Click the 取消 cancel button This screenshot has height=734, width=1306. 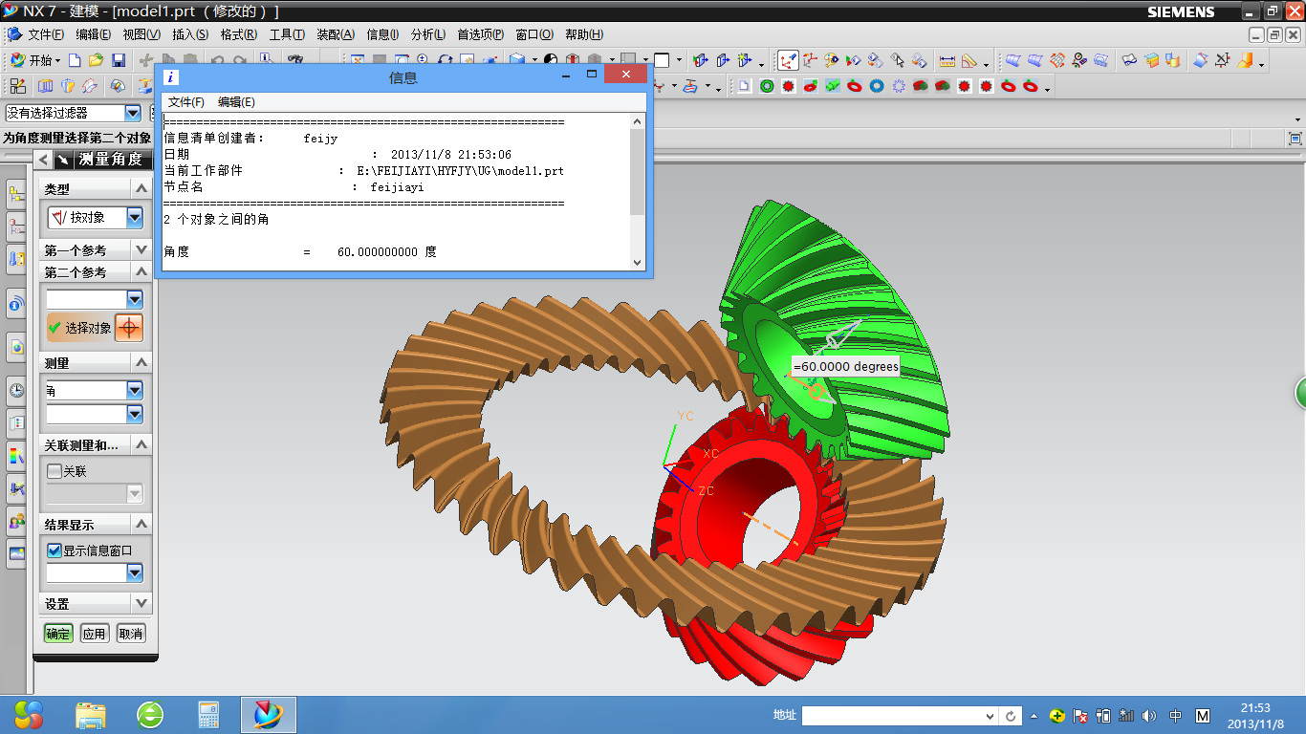pyautogui.click(x=131, y=634)
